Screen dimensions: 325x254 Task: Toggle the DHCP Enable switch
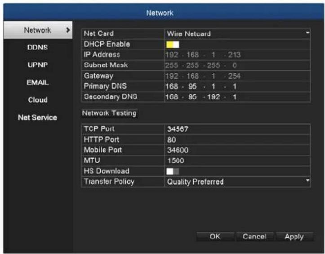coord(173,45)
